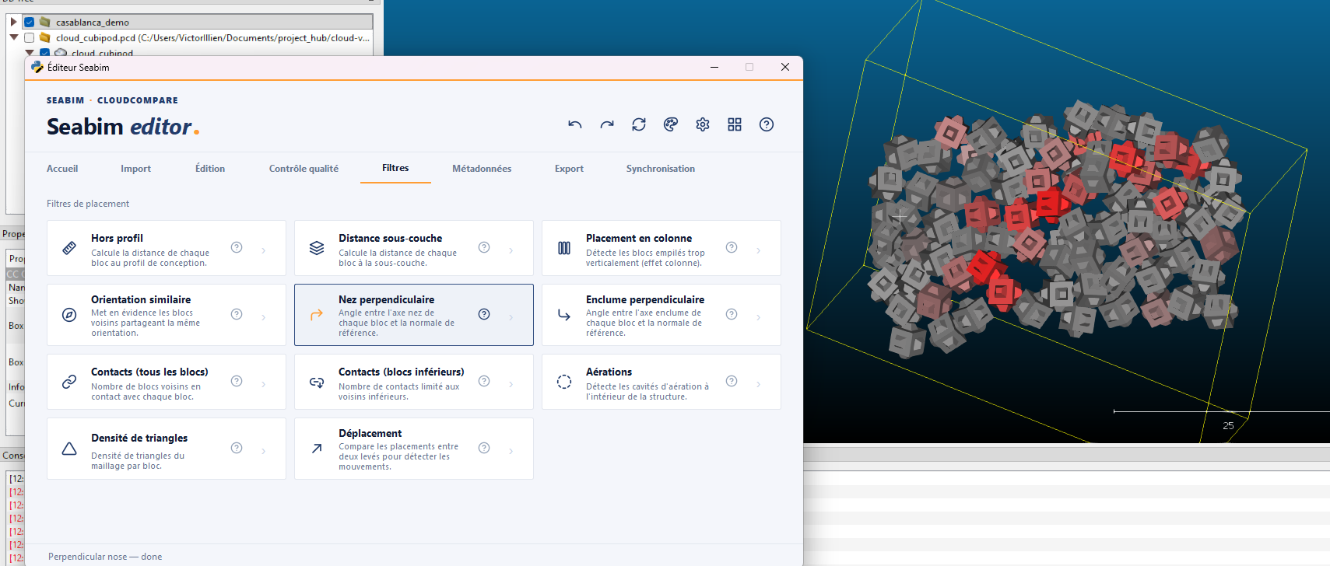Click the icon of Contacts (blocs inférieurs)

click(x=317, y=382)
